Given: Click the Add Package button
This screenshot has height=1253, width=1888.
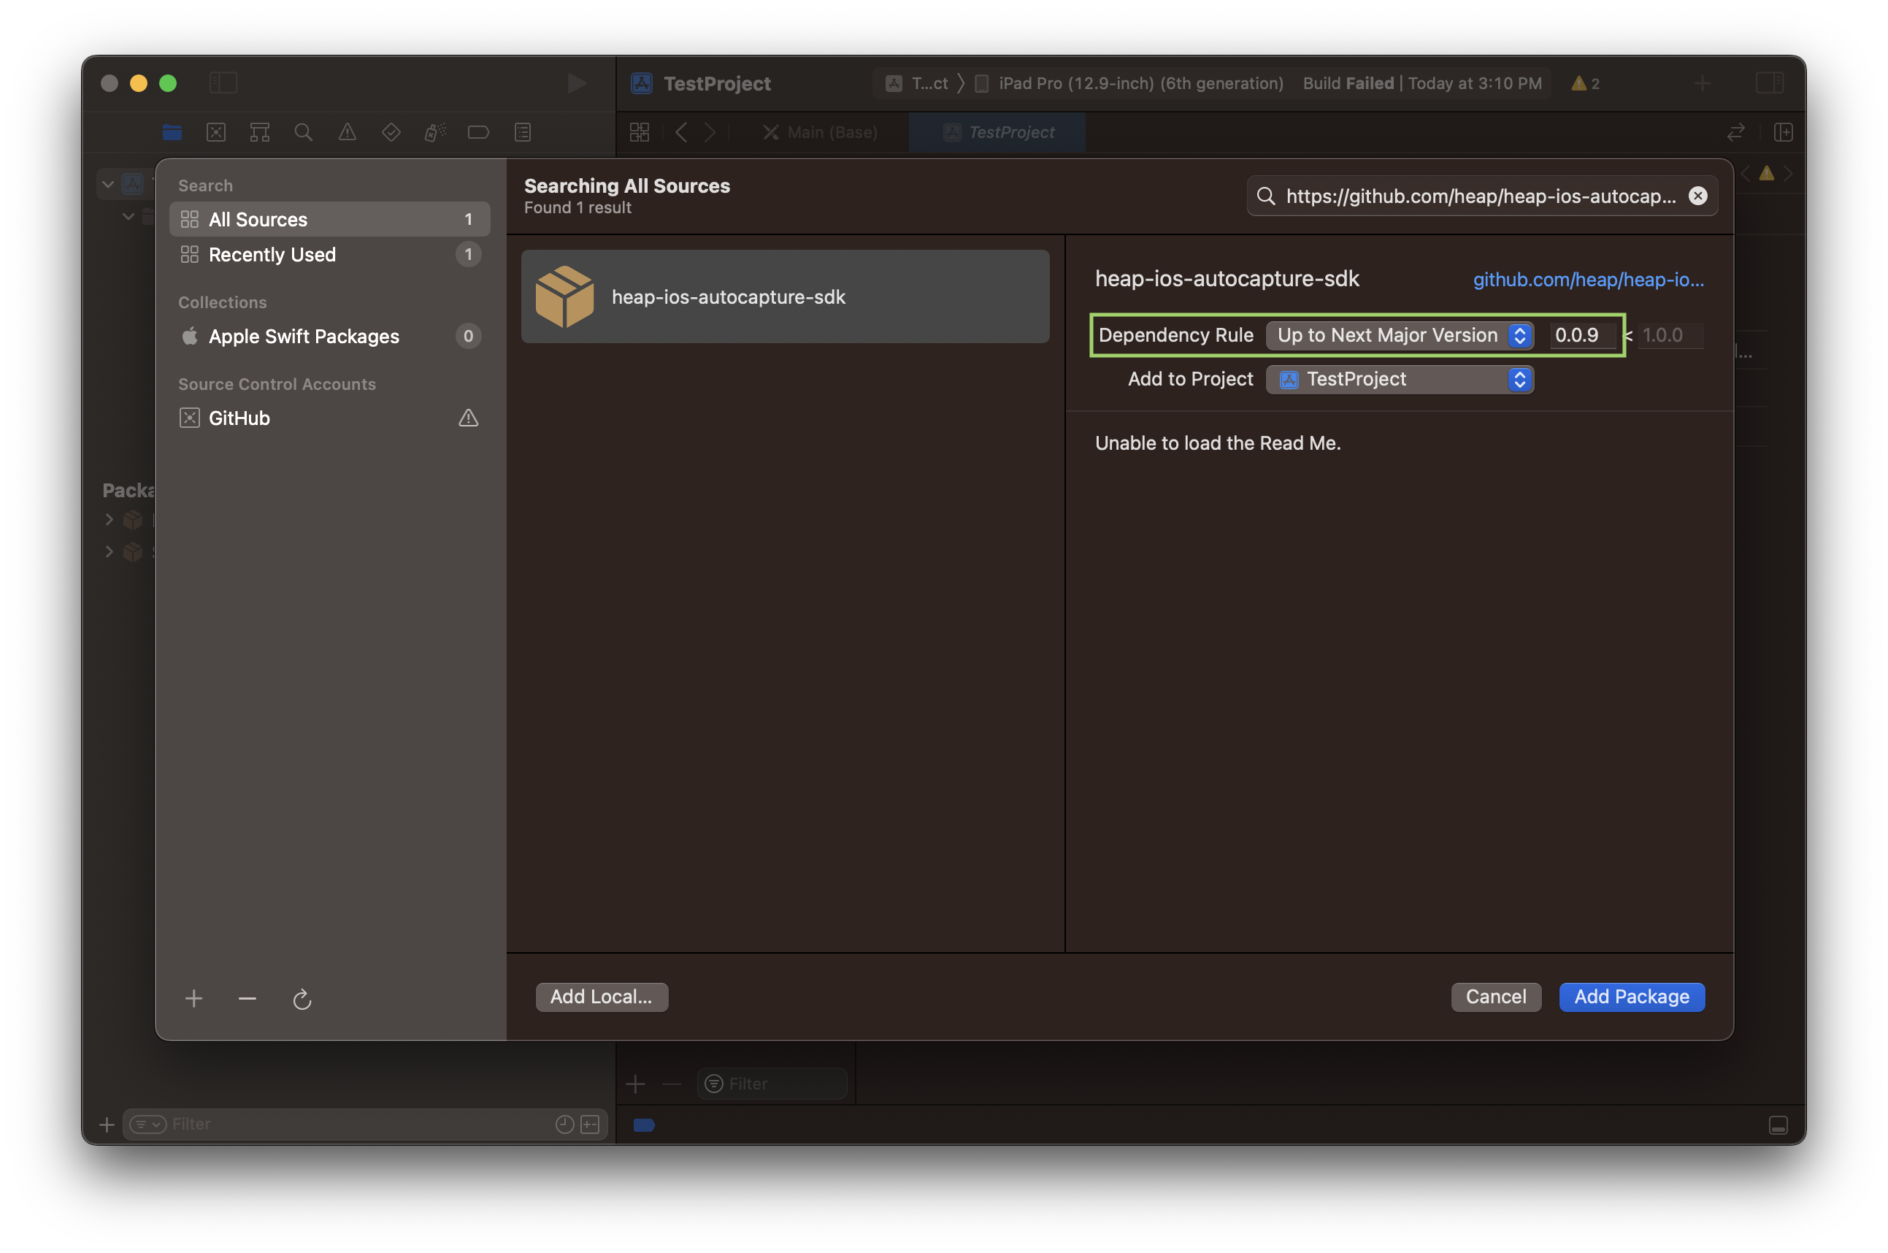Looking at the screenshot, I should pyautogui.click(x=1631, y=997).
